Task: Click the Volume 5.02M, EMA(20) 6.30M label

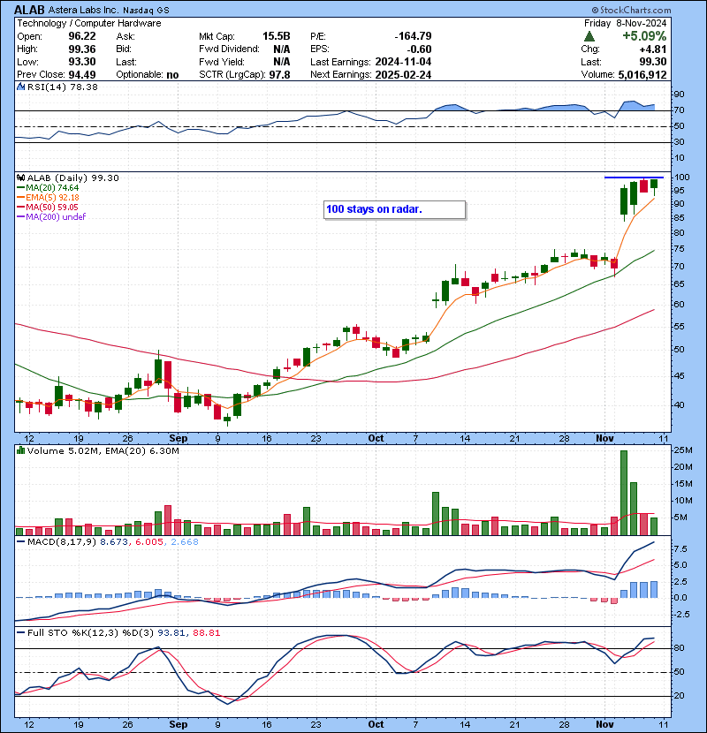Action: 103,450
